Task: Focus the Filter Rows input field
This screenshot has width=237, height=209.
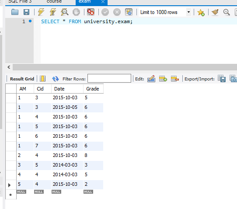Action: (109, 78)
